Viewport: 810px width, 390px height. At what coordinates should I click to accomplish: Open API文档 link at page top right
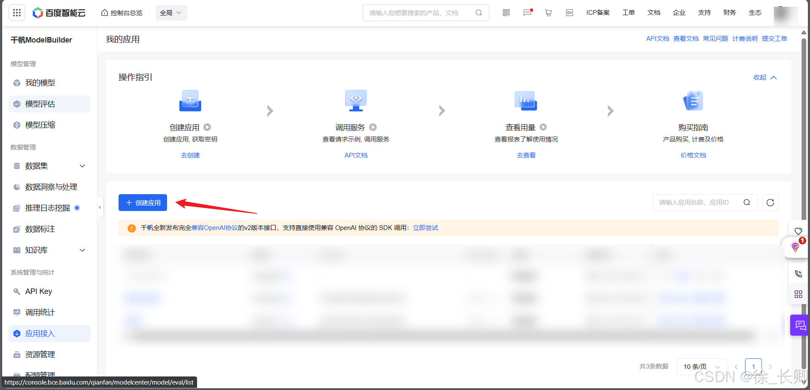[x=657, y=39]
